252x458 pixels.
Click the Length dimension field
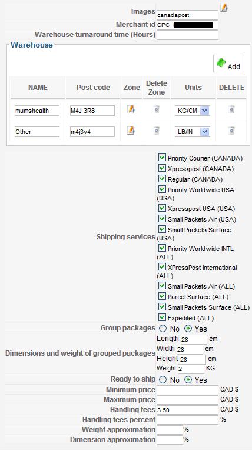[x=194, y=339]
